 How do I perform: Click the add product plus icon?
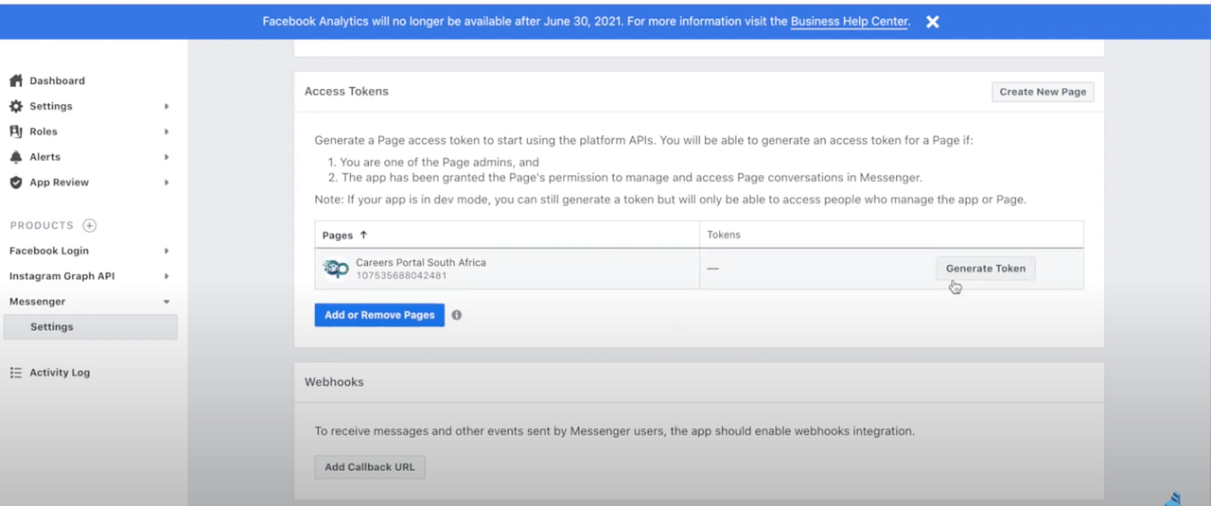click(89, 225)
